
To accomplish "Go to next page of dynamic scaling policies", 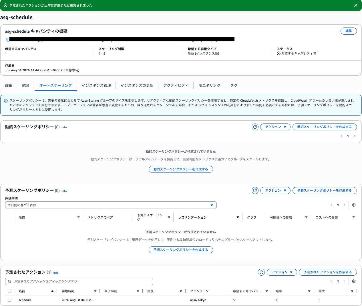I will pos(354,136).
